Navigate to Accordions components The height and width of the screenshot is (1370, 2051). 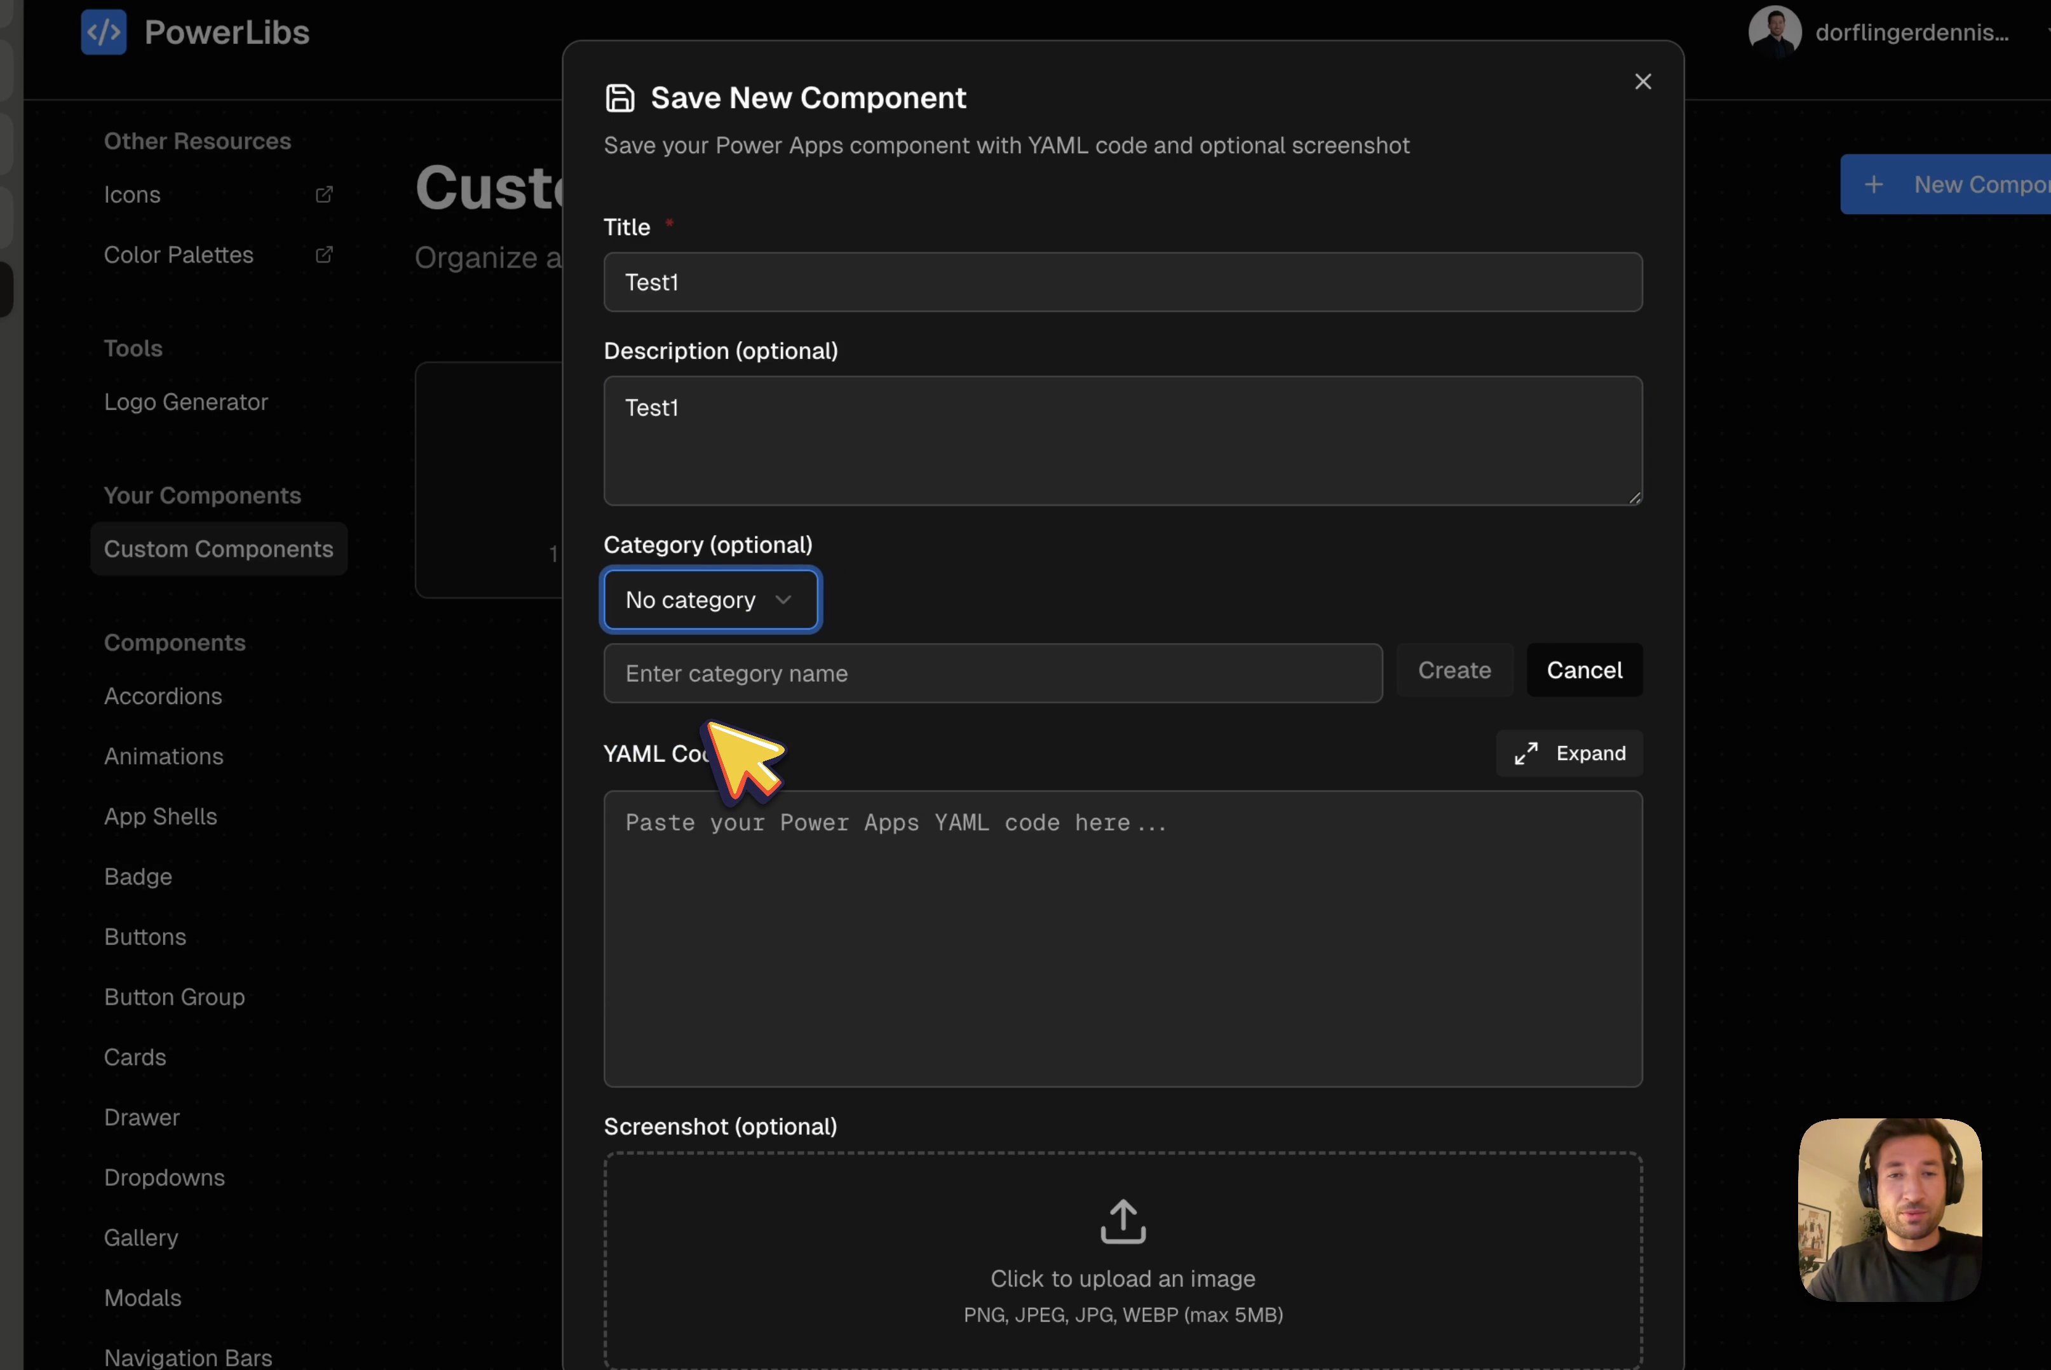tap(163, 695)
